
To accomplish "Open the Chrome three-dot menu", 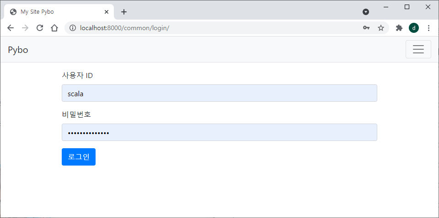I will [x=428, y=28].
